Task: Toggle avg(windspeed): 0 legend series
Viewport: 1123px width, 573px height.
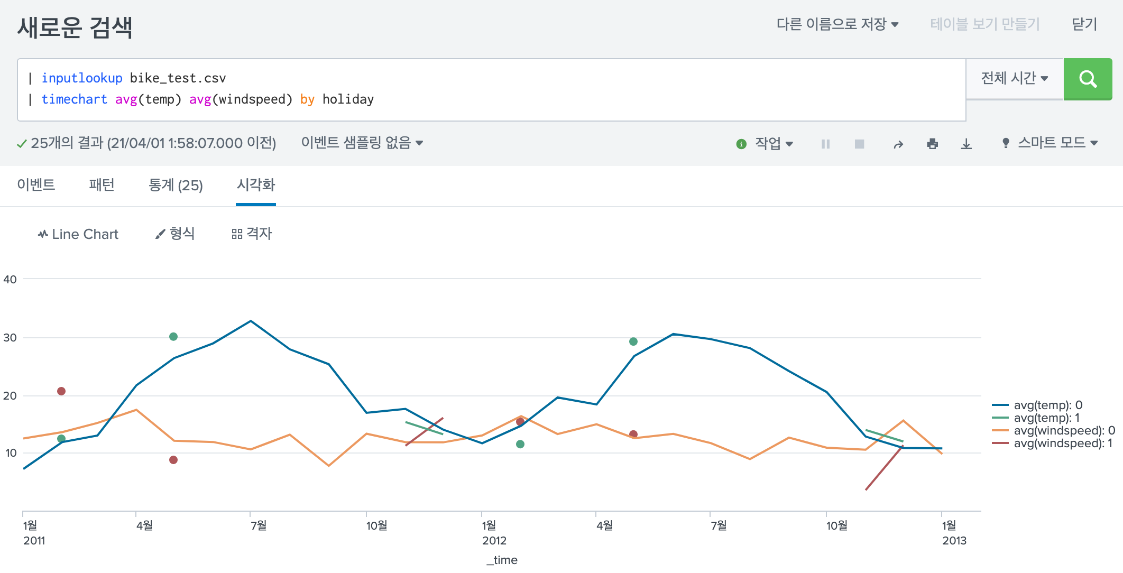Action: tap(1054, 431)
